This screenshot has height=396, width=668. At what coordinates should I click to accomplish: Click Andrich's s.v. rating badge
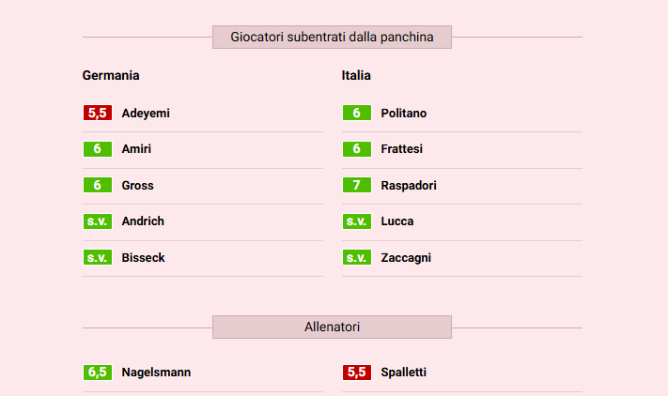(x=97, y=221)
